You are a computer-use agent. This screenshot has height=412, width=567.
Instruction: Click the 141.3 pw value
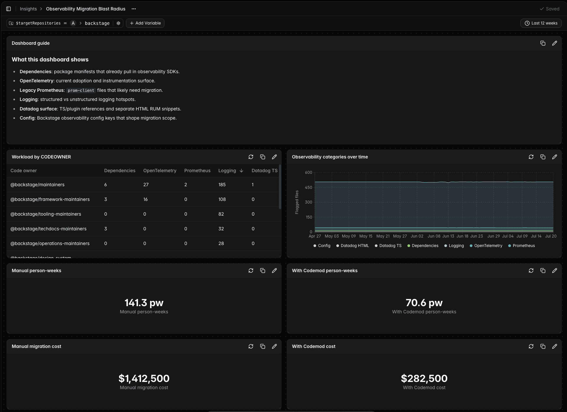(144, 303)
